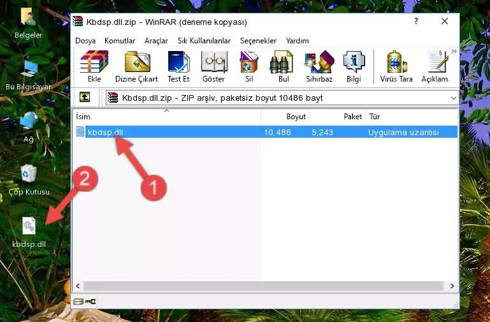Click the help question mark button
The image size is (490, 322).
coord(416,21)
